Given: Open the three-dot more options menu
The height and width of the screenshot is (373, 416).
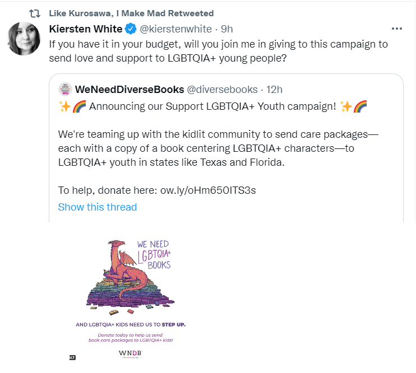Looking at the screenshot, I should (396, 29).
